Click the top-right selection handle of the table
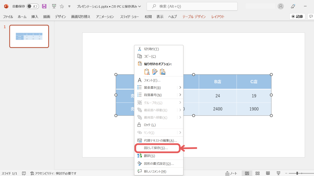 tap(271, 75)
